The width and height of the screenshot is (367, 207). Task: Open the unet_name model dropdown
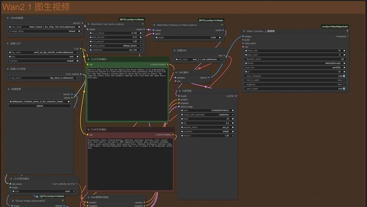click(x=44, y=27)
